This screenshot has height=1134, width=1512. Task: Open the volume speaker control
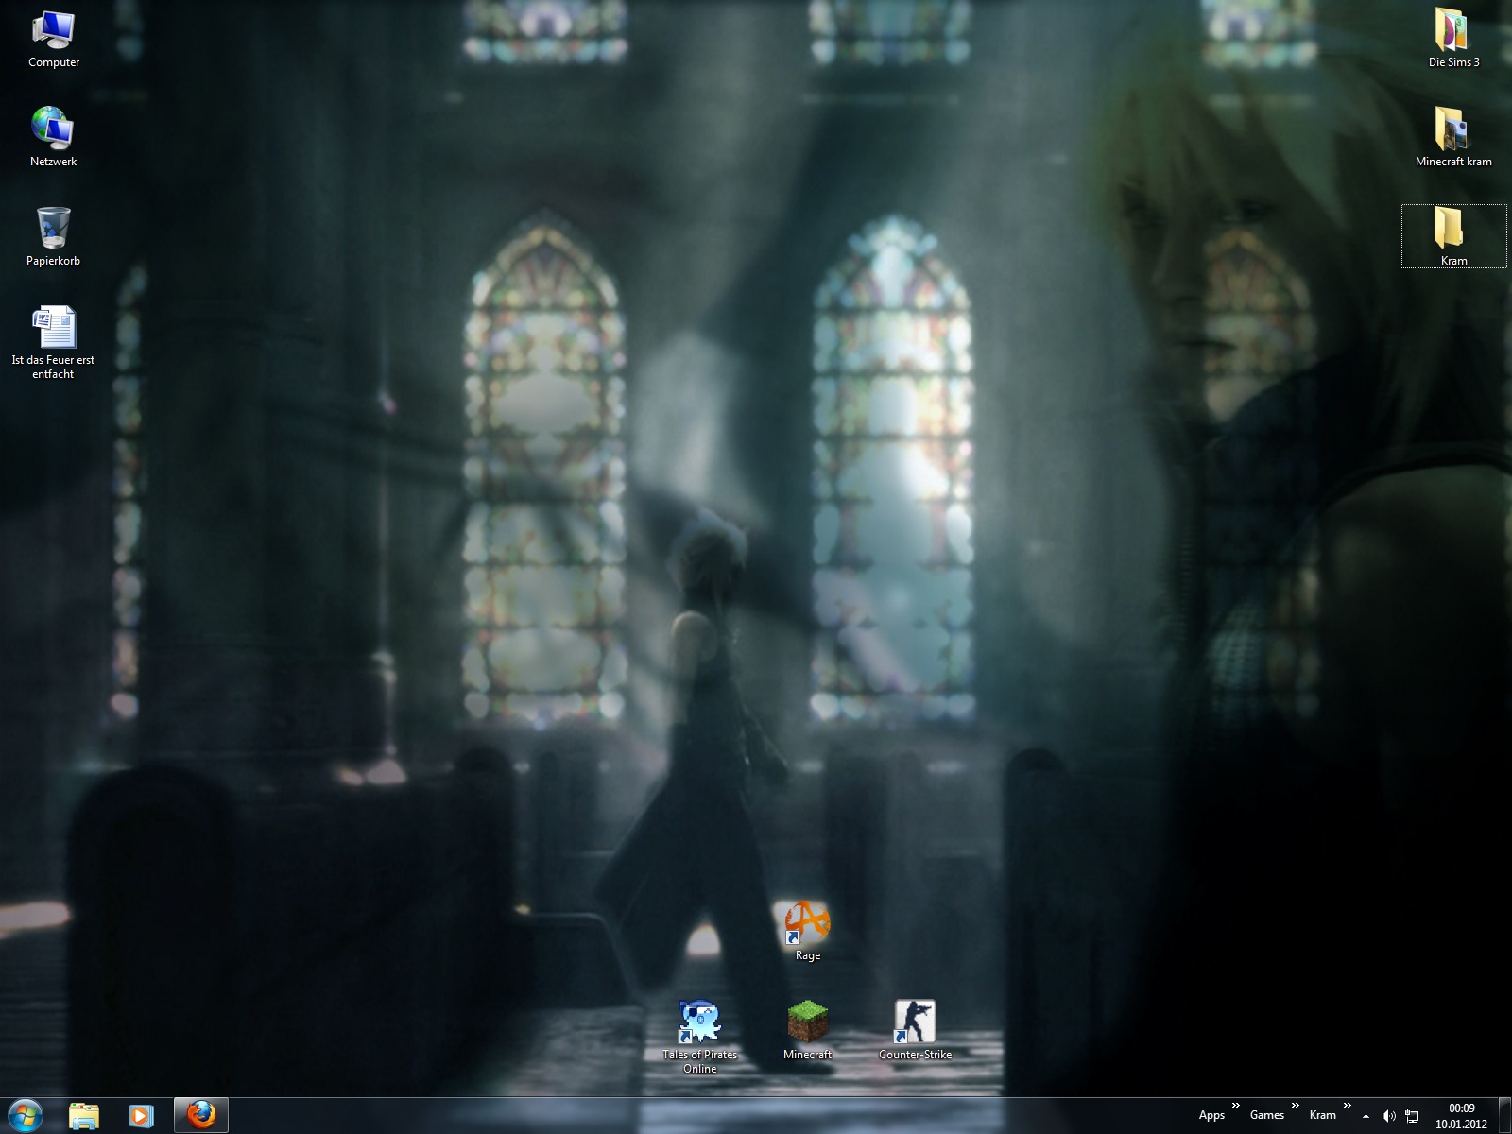tap(1388, 1116)
